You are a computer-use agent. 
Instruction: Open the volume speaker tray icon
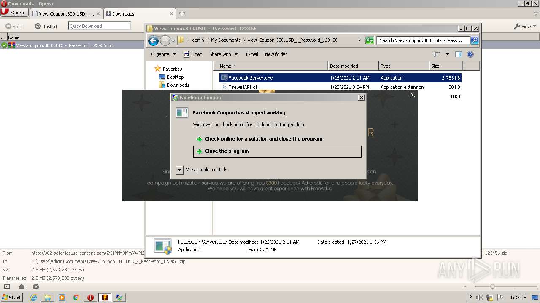tap(480, 298)
